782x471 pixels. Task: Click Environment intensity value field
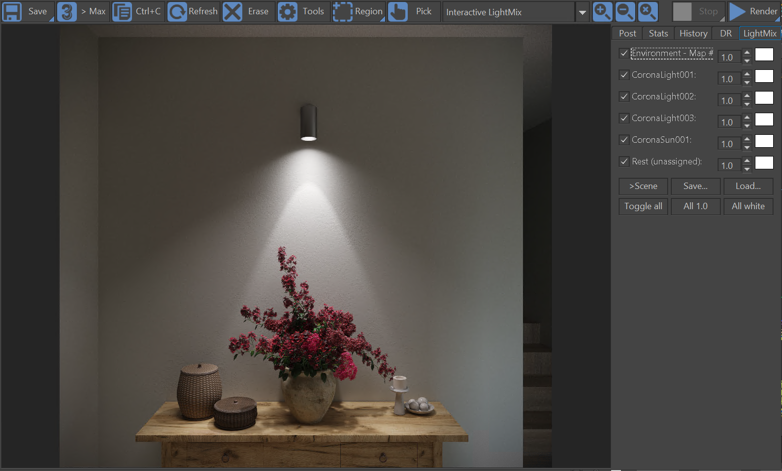coord(729,57)
